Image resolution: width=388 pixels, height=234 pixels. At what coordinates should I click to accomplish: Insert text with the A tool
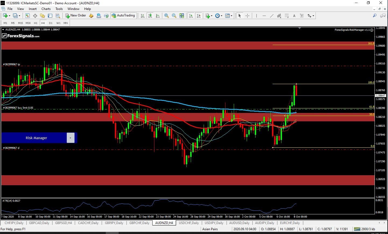click(x=294, y=16)
